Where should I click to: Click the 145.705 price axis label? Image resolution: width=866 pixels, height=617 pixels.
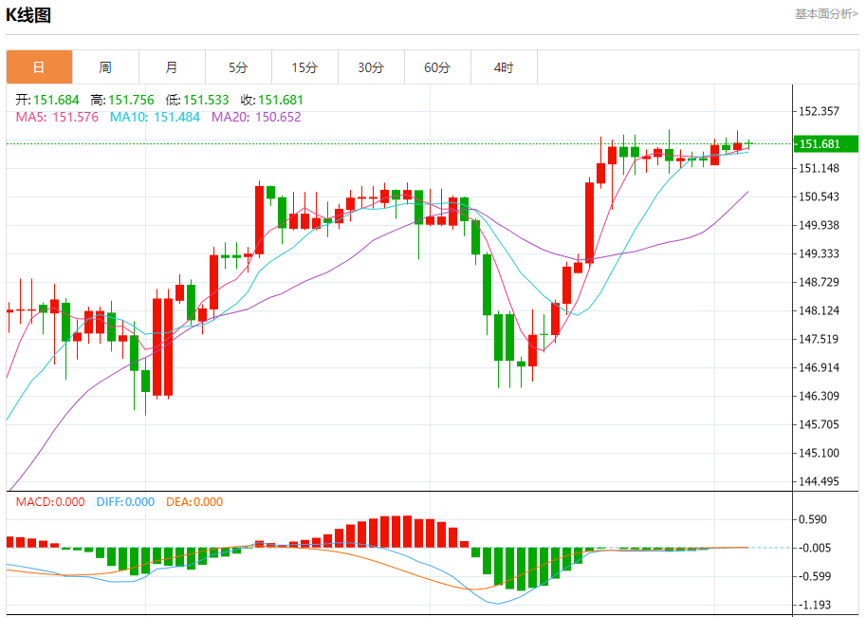tap(820, 424)
